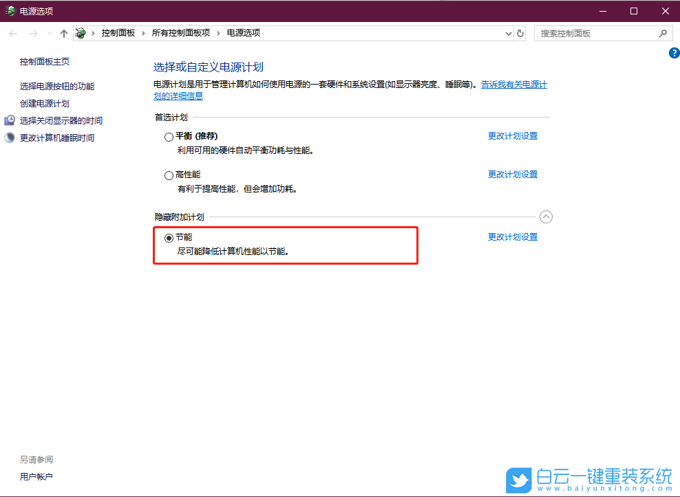
Task: Click the up one level arrow
Action: (x=63, y=32)
